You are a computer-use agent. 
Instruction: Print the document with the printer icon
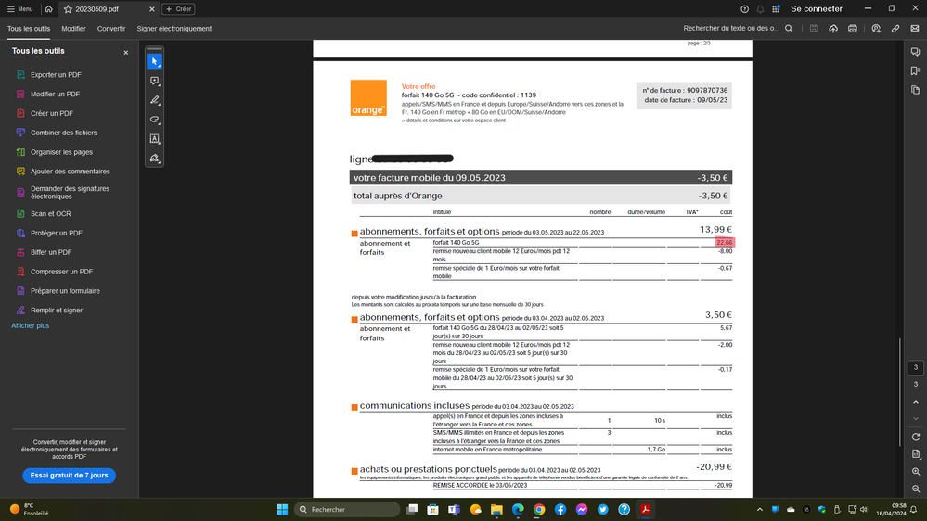click(853, 29)
